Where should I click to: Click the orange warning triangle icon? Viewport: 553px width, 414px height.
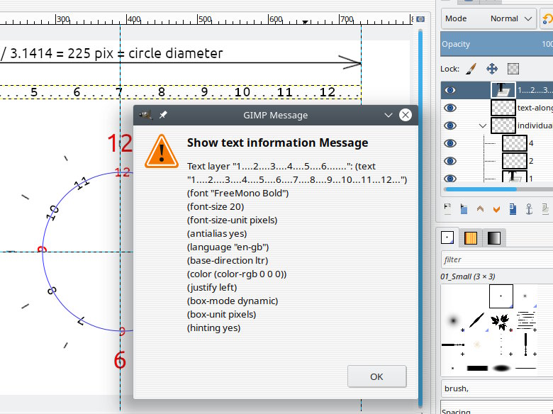(x=162, y=151)
